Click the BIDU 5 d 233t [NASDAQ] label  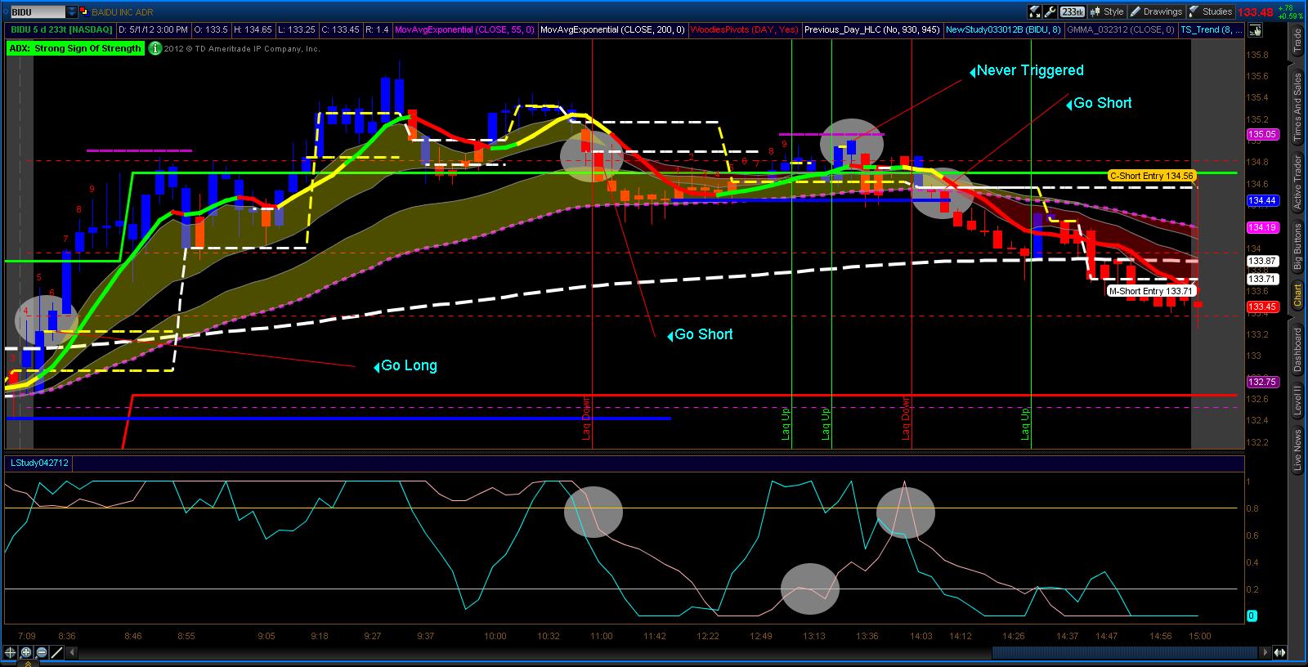61,29
